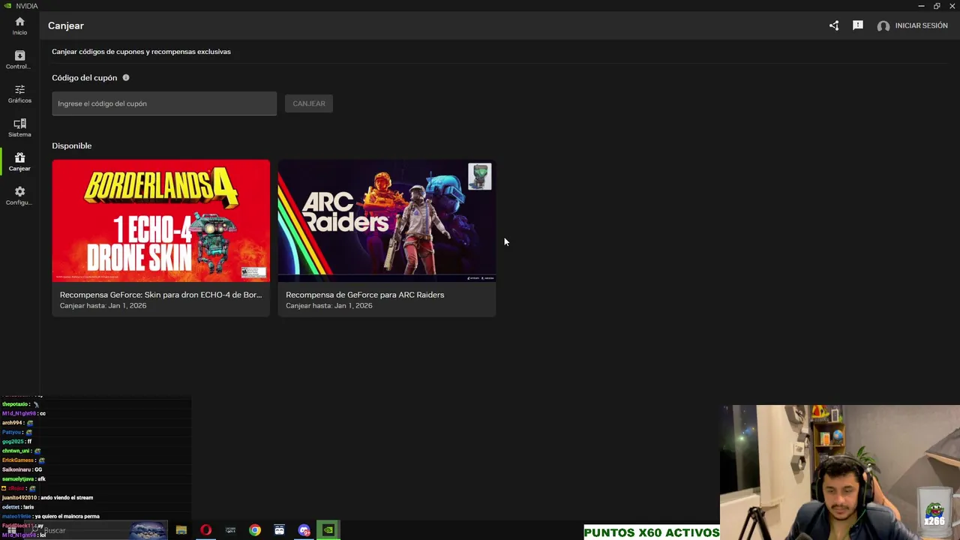Open File Explorer from the taskbar
This screenshot has width=960, height=540.
pyautogui.click(x=181, y=530)
